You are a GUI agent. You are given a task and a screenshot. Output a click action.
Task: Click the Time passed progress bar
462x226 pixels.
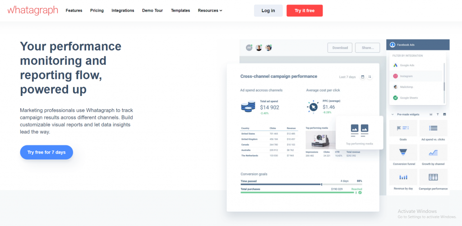point(301,185)
